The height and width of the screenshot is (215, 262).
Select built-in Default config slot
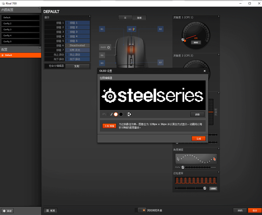pyautogui.click(x=20, y=18)
